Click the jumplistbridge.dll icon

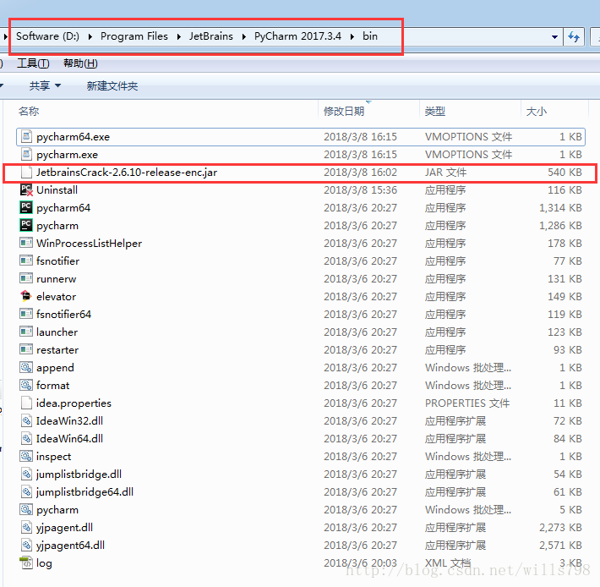tap(26, 474)
